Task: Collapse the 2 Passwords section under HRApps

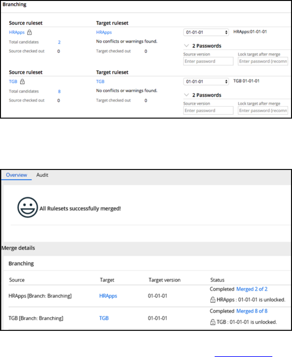Action: 186,46
